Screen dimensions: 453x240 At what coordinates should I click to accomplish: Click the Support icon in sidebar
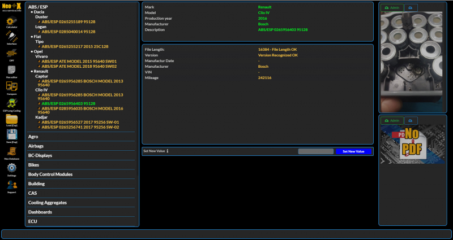point(11,185)
